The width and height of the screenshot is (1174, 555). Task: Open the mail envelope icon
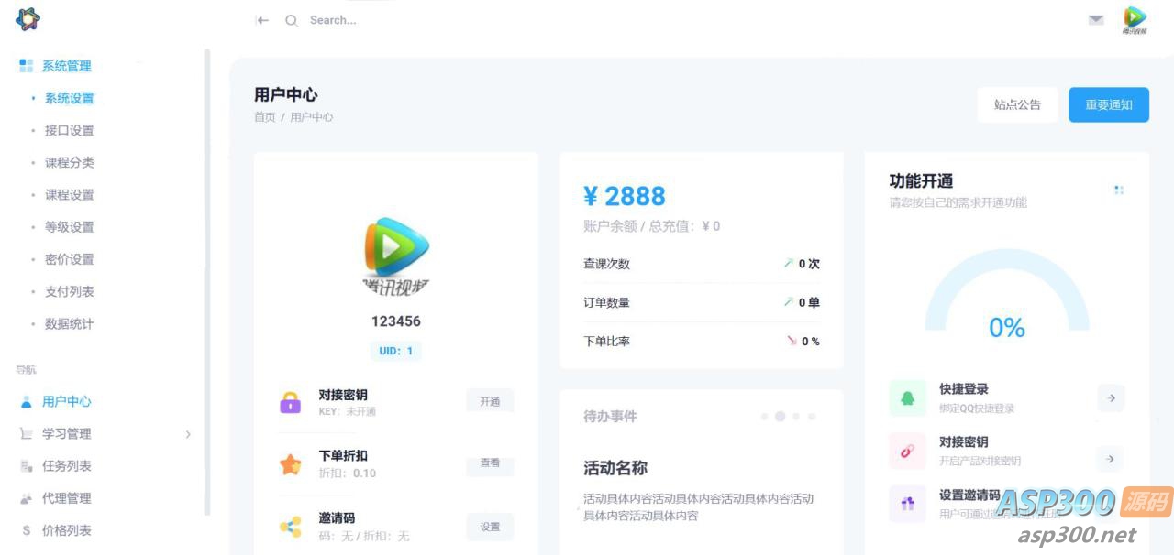point(1096,19)
